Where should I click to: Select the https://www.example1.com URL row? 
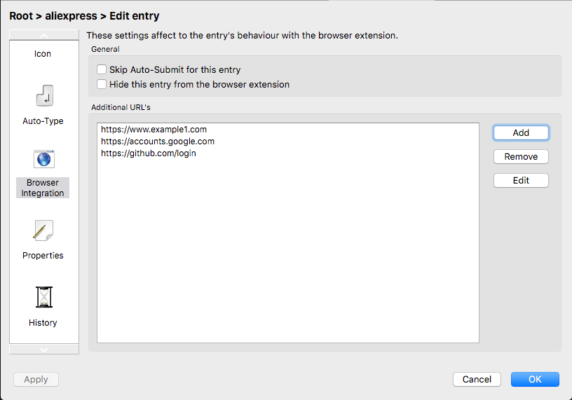click(154, 130)
